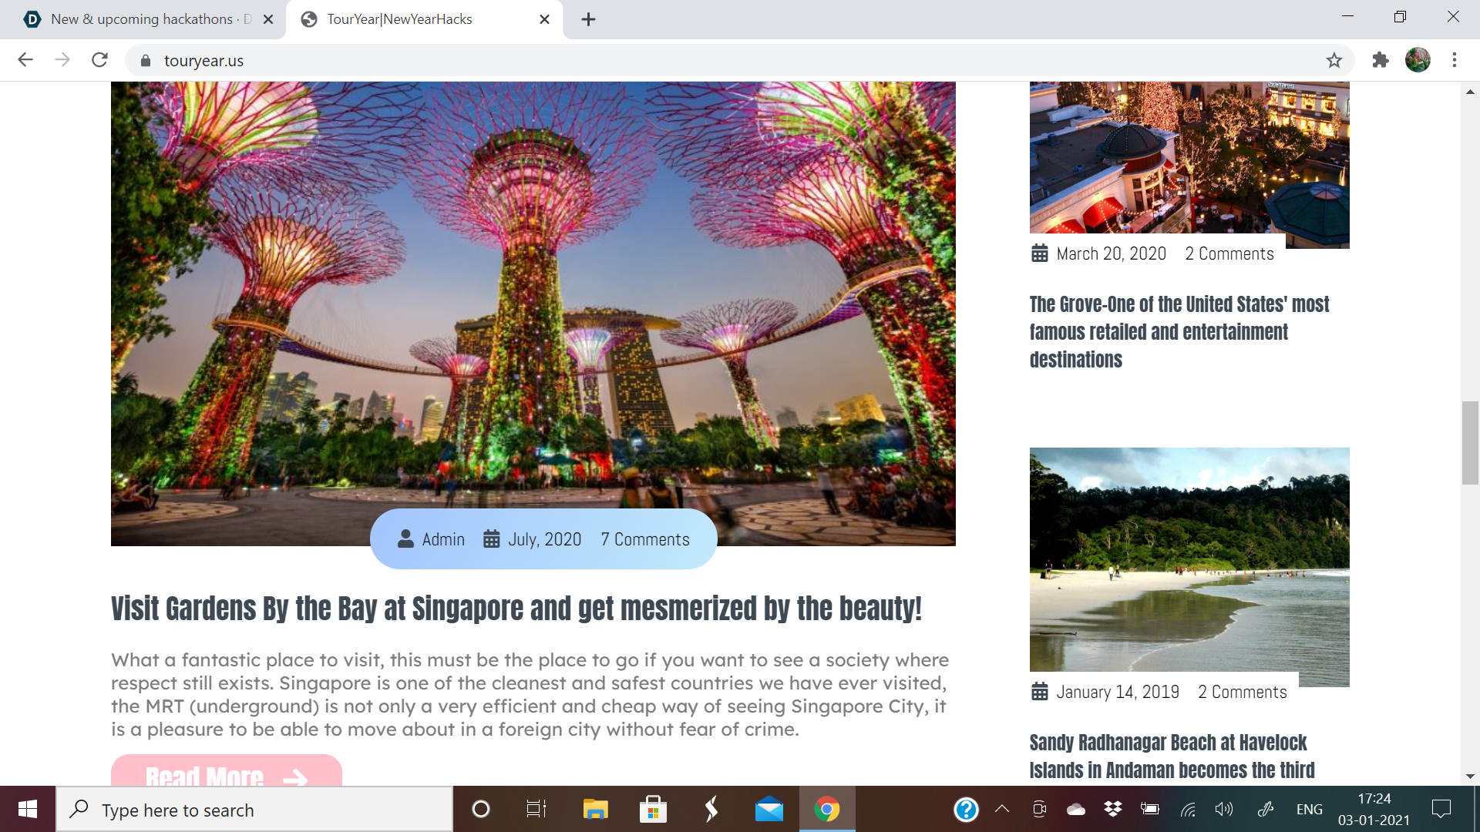Open a new browser tab

pyautogui.click(x=588, y=19)
